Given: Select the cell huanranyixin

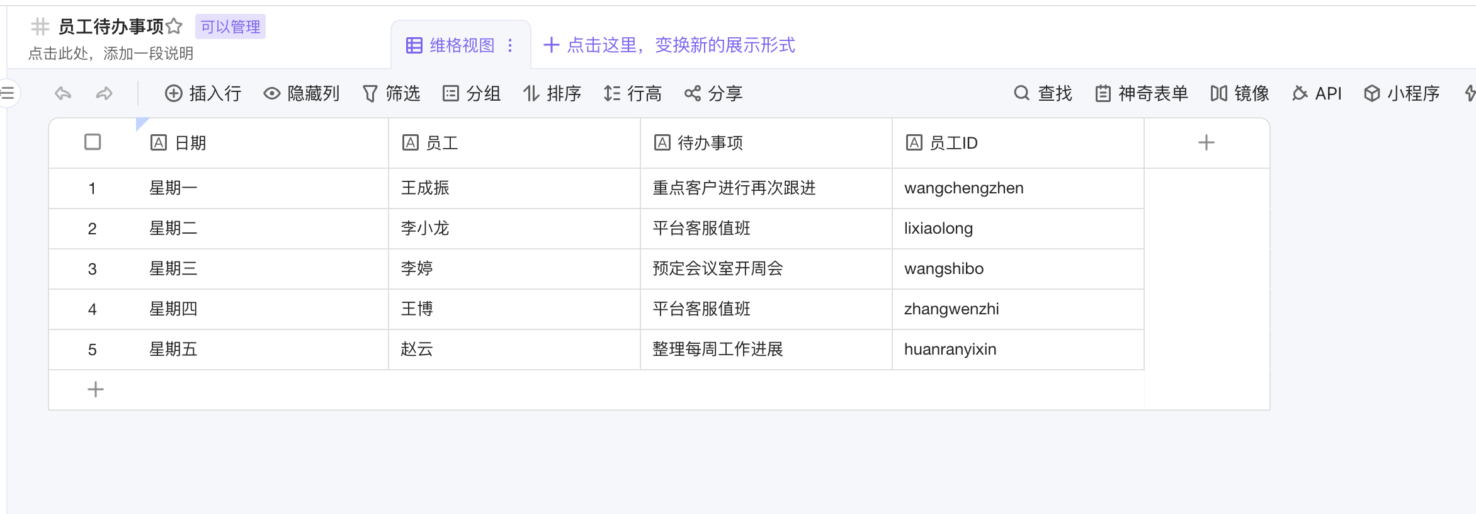Looking at the screenshot, I should click(1018, 350).
